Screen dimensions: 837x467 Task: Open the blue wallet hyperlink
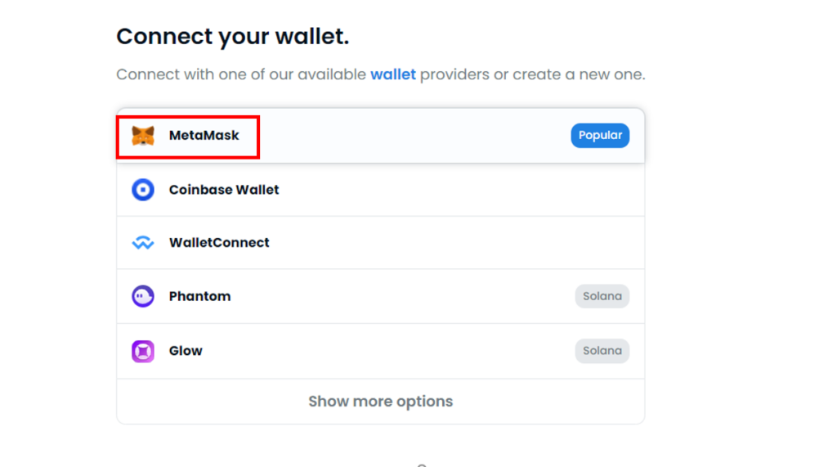click(393, 74)
